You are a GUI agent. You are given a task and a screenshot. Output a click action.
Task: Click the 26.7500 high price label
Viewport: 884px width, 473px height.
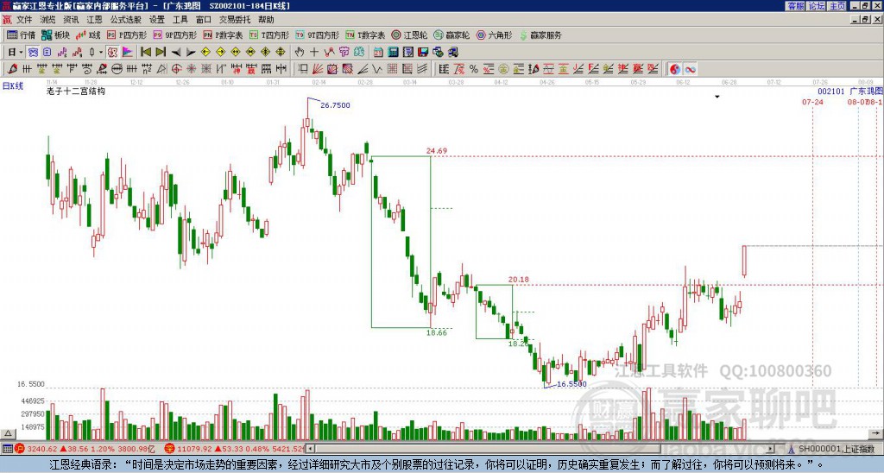click(x=335, y=104)
